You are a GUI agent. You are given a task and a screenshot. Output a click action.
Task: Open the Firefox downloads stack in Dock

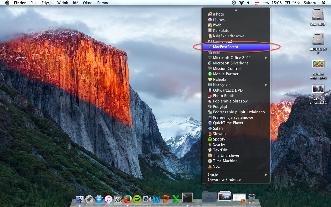[x=239, y=198]
